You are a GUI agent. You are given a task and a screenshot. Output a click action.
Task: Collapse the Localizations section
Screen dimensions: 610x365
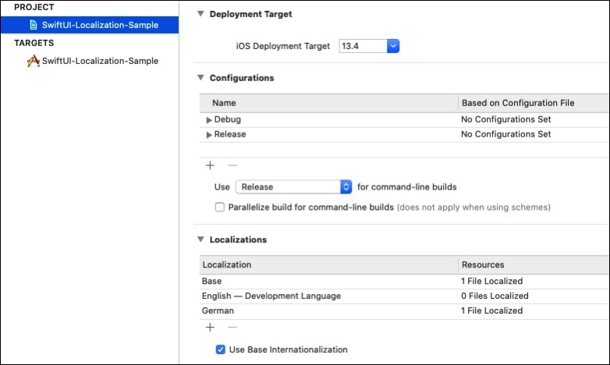click(x=200, y=239)
